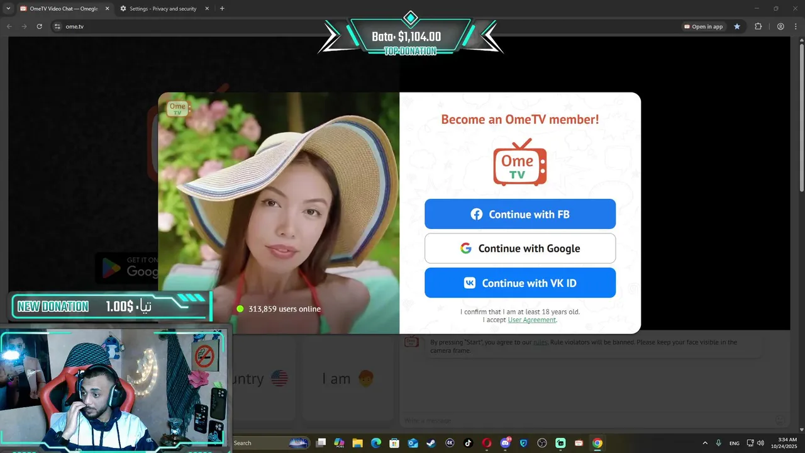Click the OmeTV logo in login dialog
805x453 pixels.
[x=519, y=162]
